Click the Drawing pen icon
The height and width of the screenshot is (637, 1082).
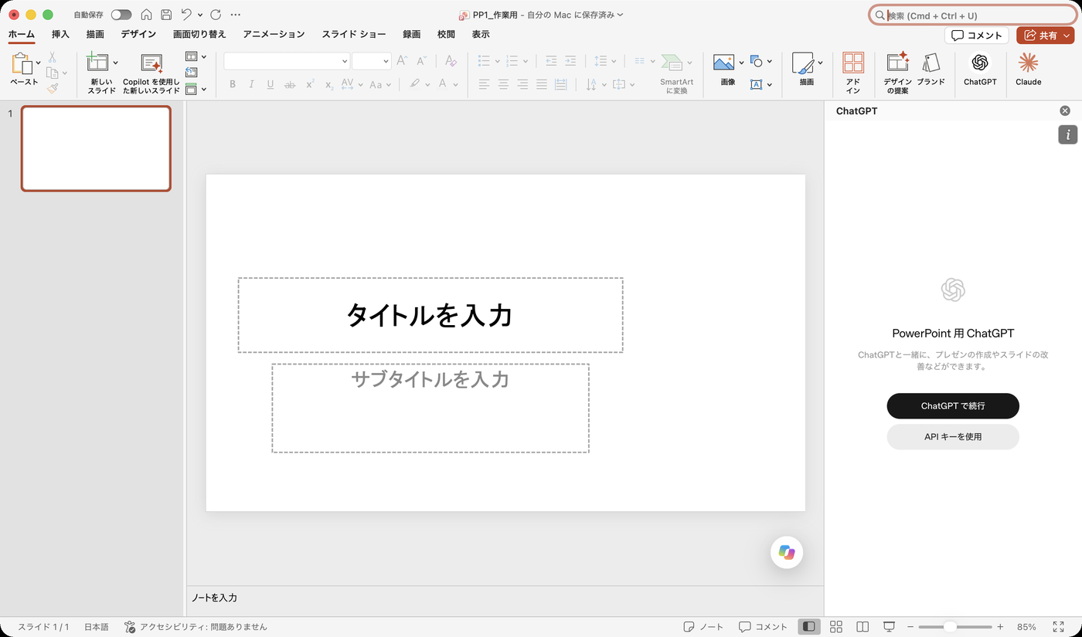click(804, 63)
